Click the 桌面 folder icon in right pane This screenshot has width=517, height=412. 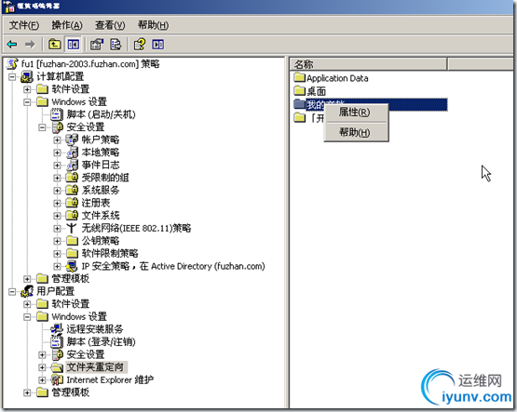[299, 90]
